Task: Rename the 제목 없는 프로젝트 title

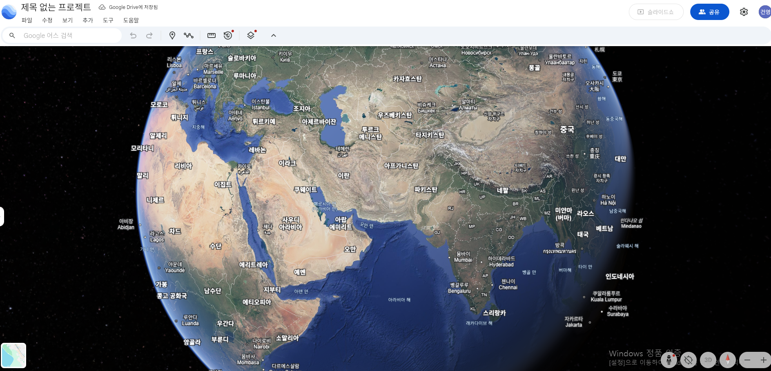Action: [x=56, y=7]
